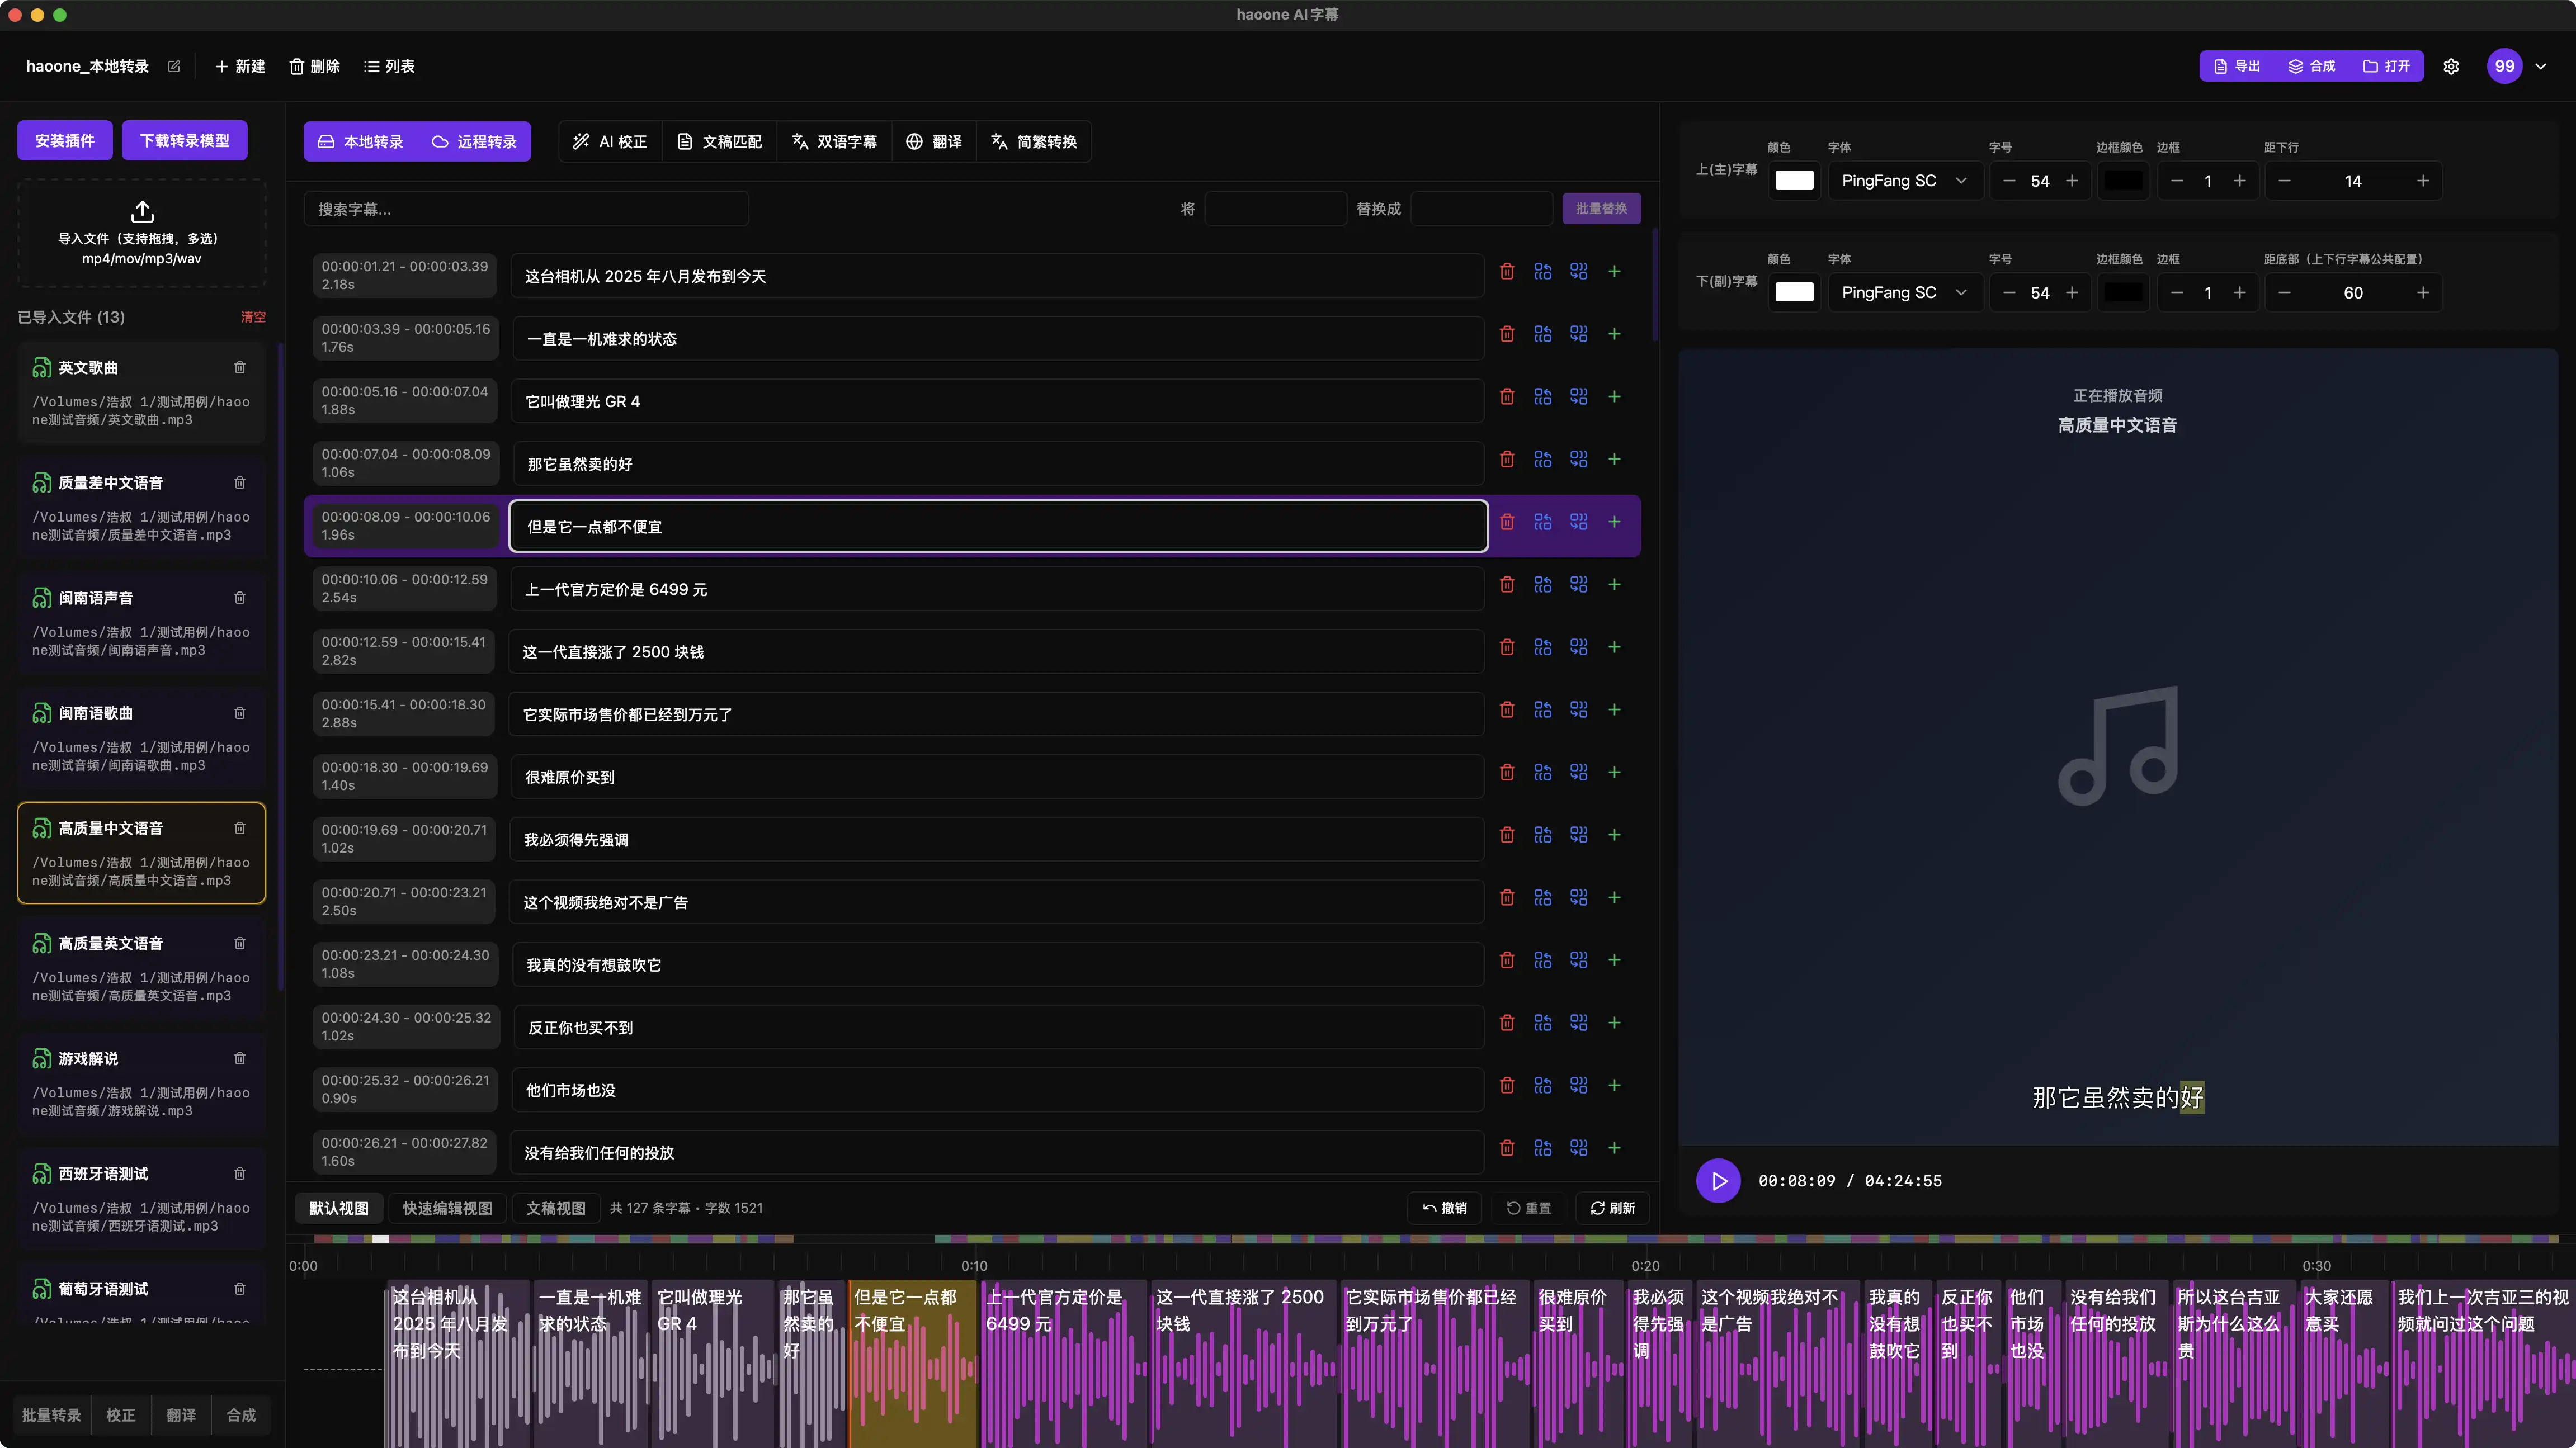2576x1448 pixels.
Task: Add a row after 一直是一机难求的状态 using plus icon
Action: (1614, 334)
